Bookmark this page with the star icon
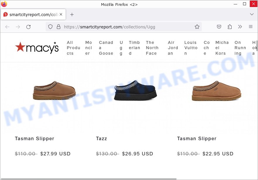Viewport: 258px width, 180px height. (x=197, y=27)
